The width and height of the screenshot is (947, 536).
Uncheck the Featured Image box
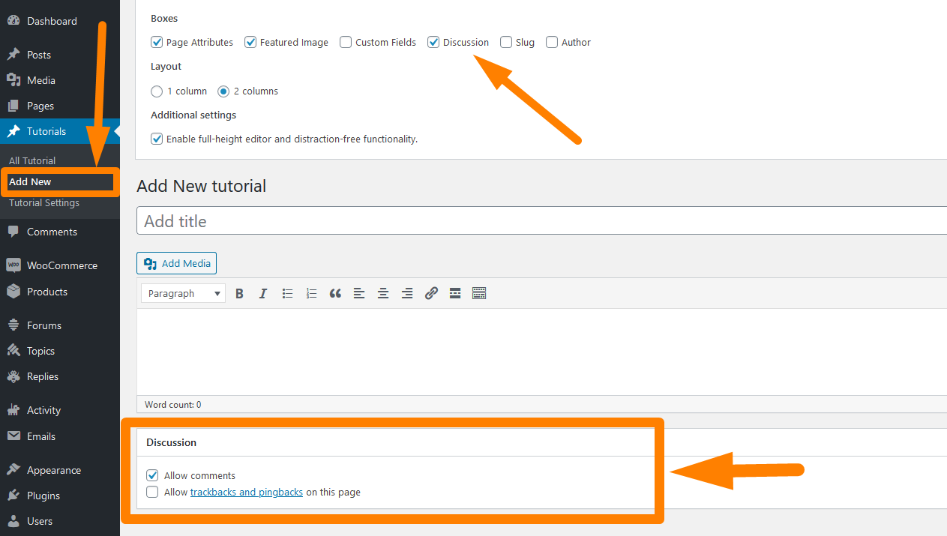click(x=250, y=42)
